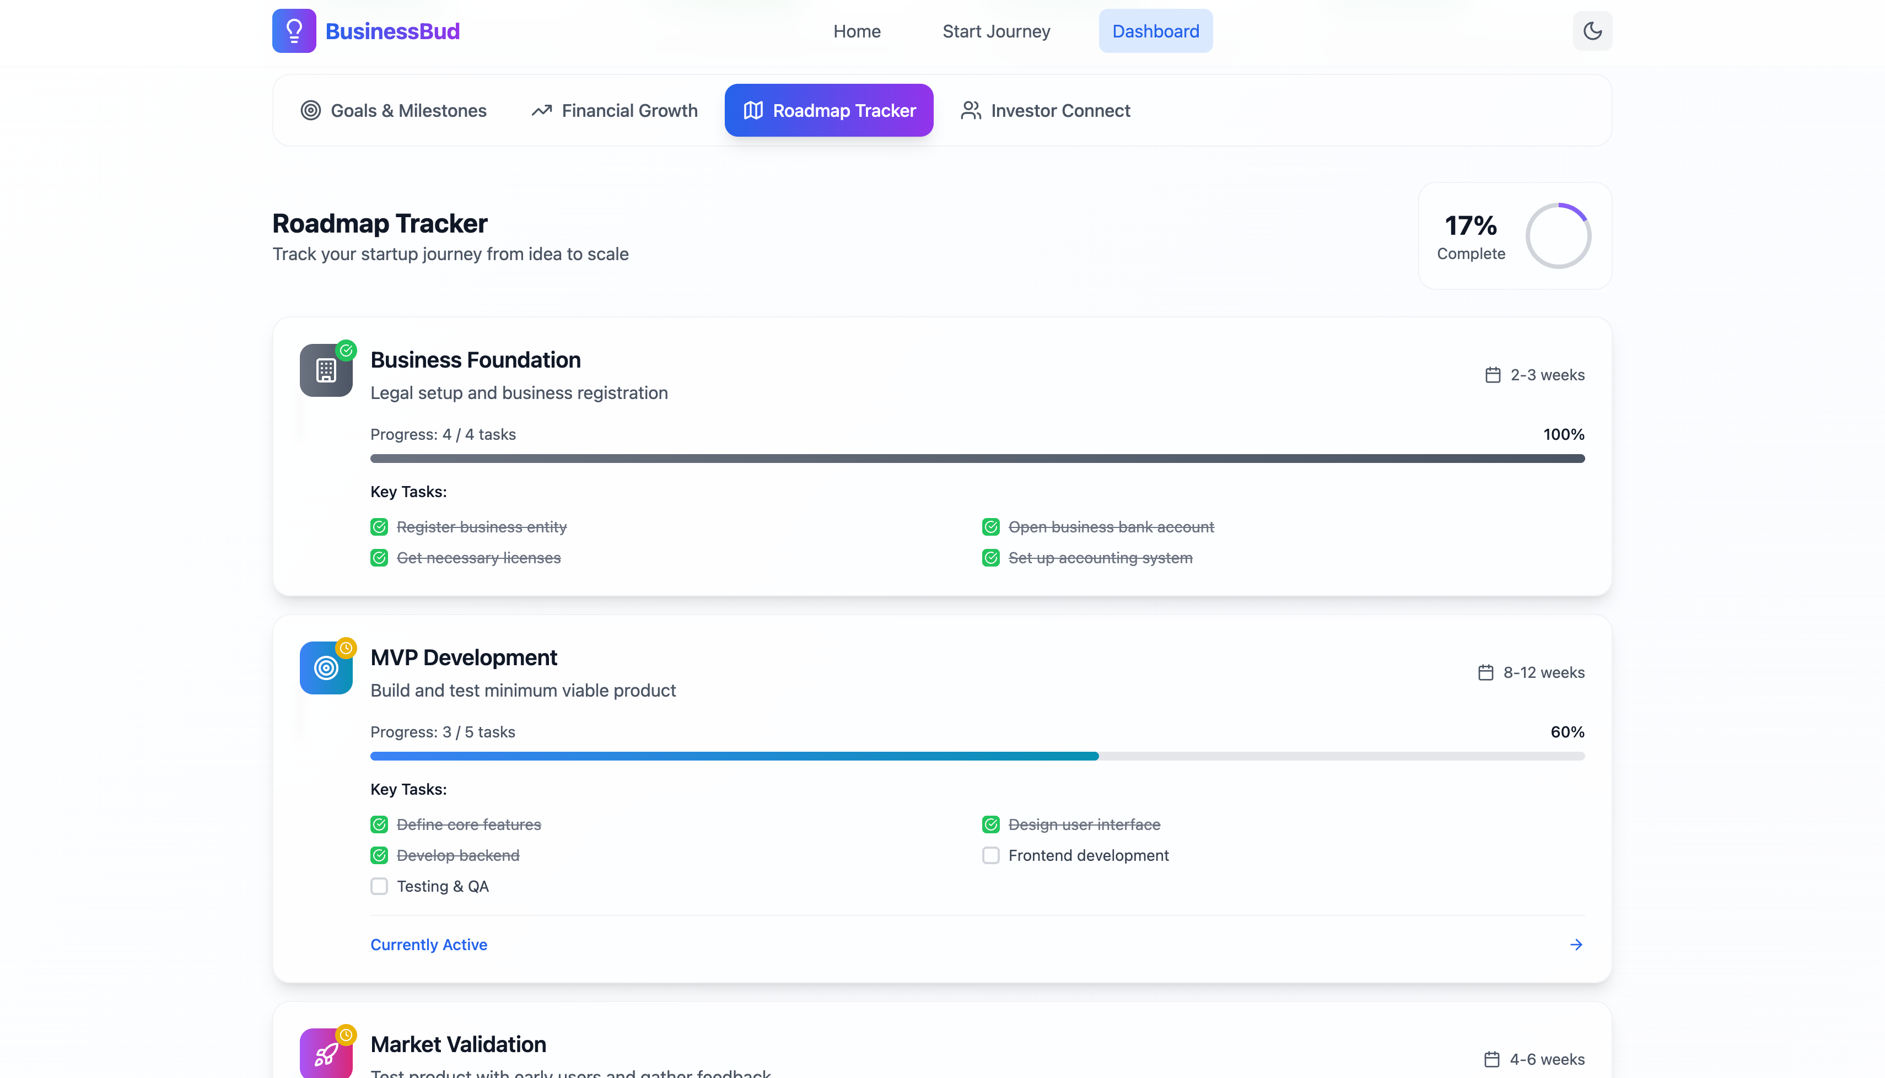
Task: Click the MVP Development 60% progress bar
Action: click(977, 756)
